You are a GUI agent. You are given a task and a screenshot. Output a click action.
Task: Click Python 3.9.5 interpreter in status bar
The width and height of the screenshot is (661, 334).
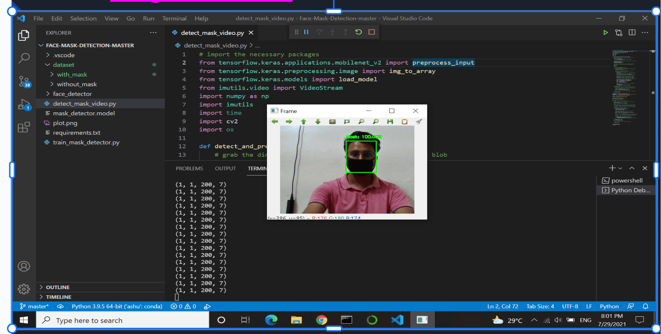point(117,306)
